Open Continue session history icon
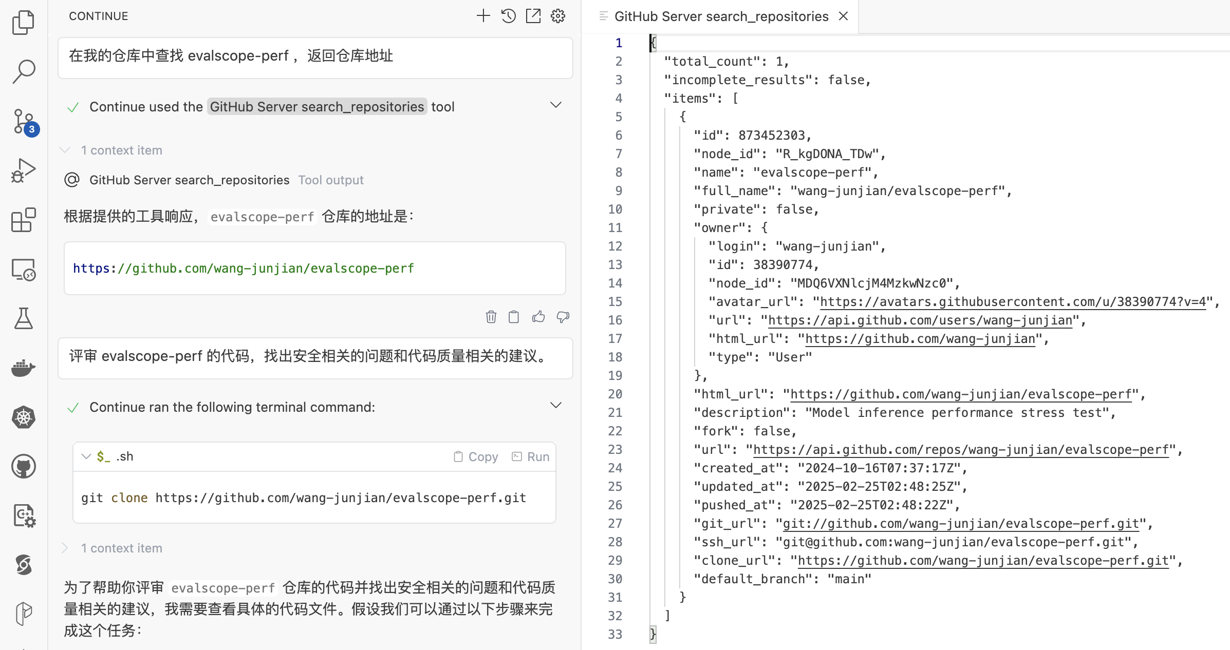This screenshot has height=650, width=1230. tap(508, 16)
